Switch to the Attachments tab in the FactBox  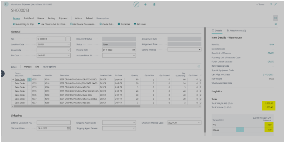236,31
